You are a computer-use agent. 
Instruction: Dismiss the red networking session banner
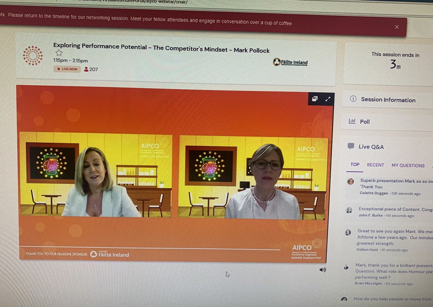click(x=397, y=27)
